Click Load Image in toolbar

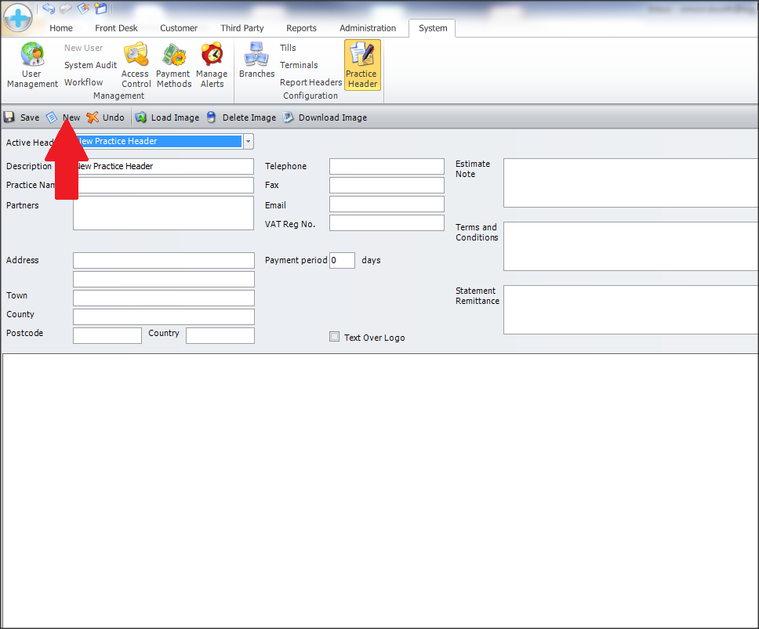click(167, 117)
